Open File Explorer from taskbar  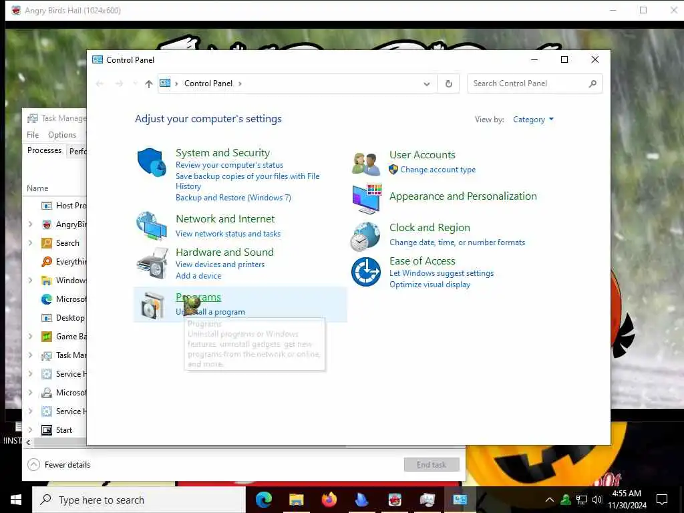(296, 500)
